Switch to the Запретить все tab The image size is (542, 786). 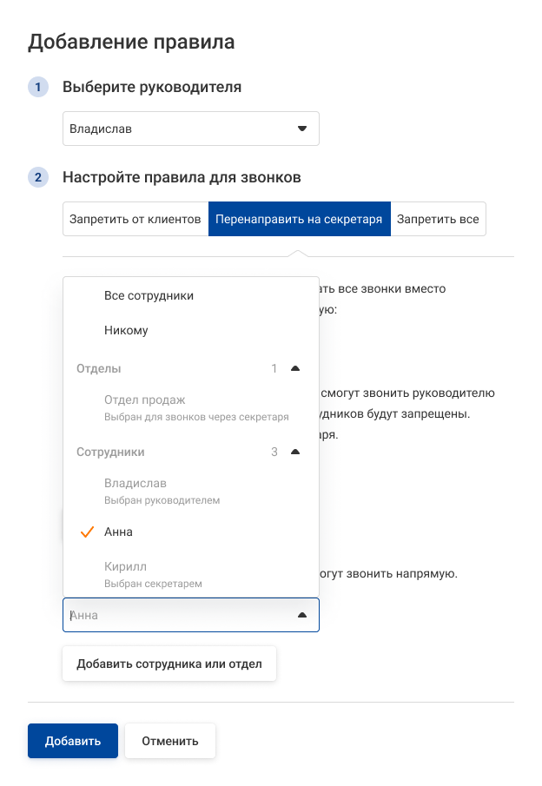pyautogui.click(x=438, y=220)
